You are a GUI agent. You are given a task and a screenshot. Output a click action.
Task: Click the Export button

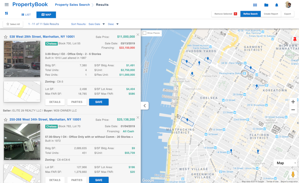(x=287, y=14)
